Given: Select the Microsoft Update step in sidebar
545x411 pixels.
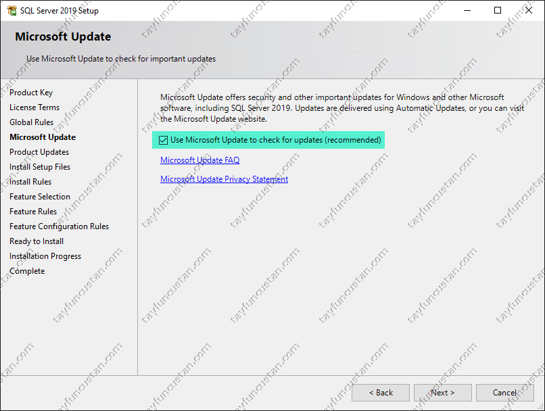Looking at the screenshot, I should tap(43, 137).
